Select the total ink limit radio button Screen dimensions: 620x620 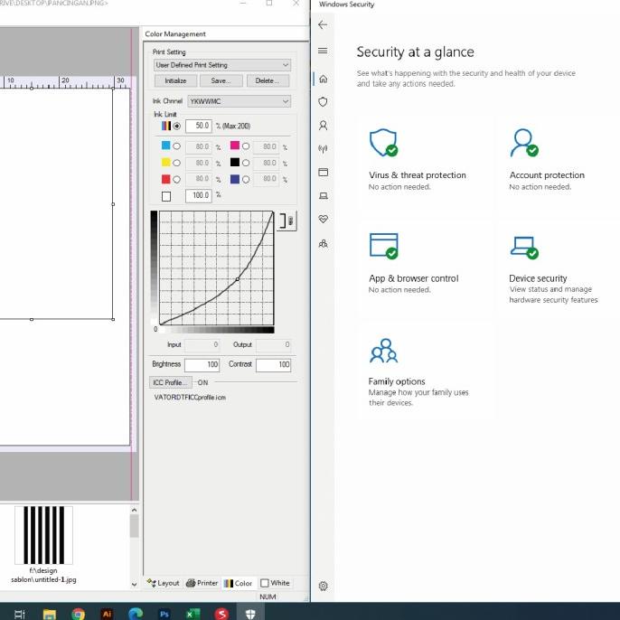coord(176,126)
